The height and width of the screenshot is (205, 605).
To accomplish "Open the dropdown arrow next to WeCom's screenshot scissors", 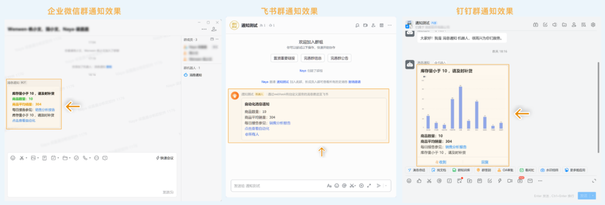I will (26, 158).
